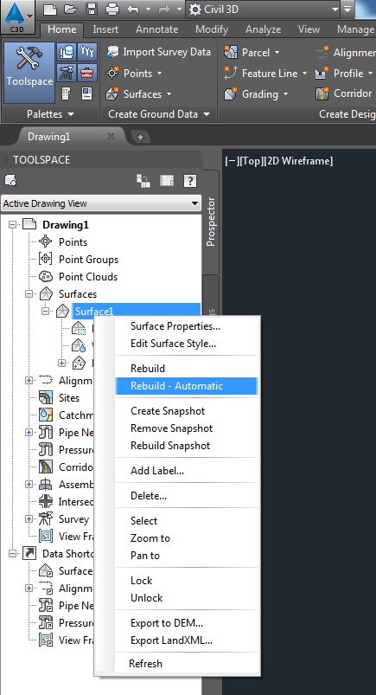Viewport: 376px width, 695px height.
Task: Click the Plot printer icon
Action: [112, 9]
